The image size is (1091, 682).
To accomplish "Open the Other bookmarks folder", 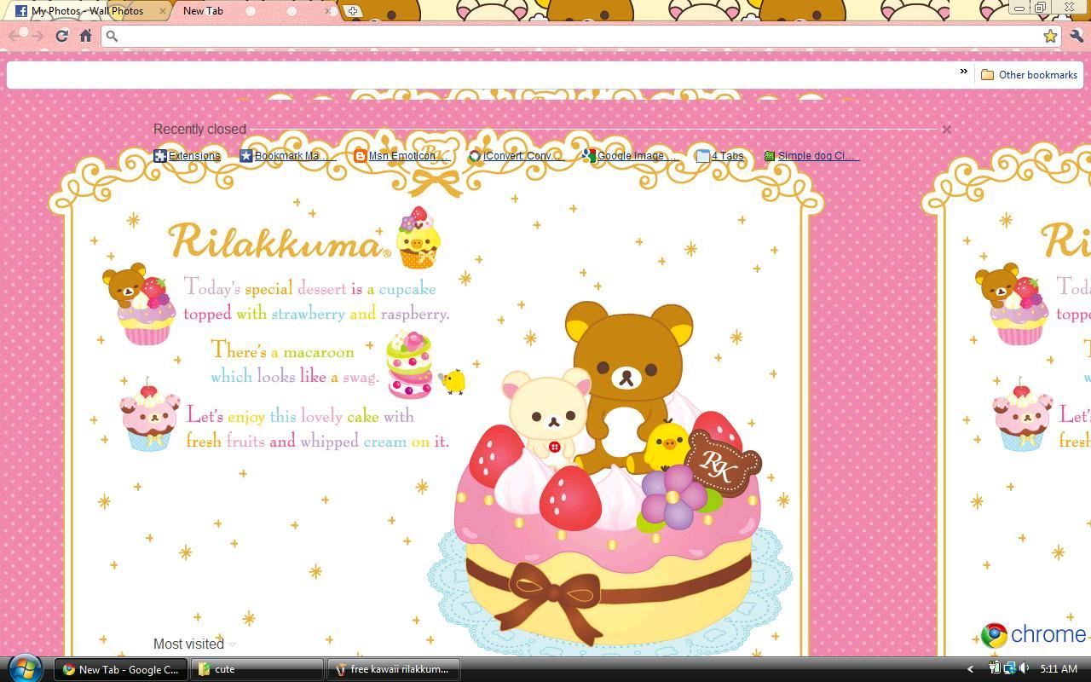I will tap(1029, 75).
